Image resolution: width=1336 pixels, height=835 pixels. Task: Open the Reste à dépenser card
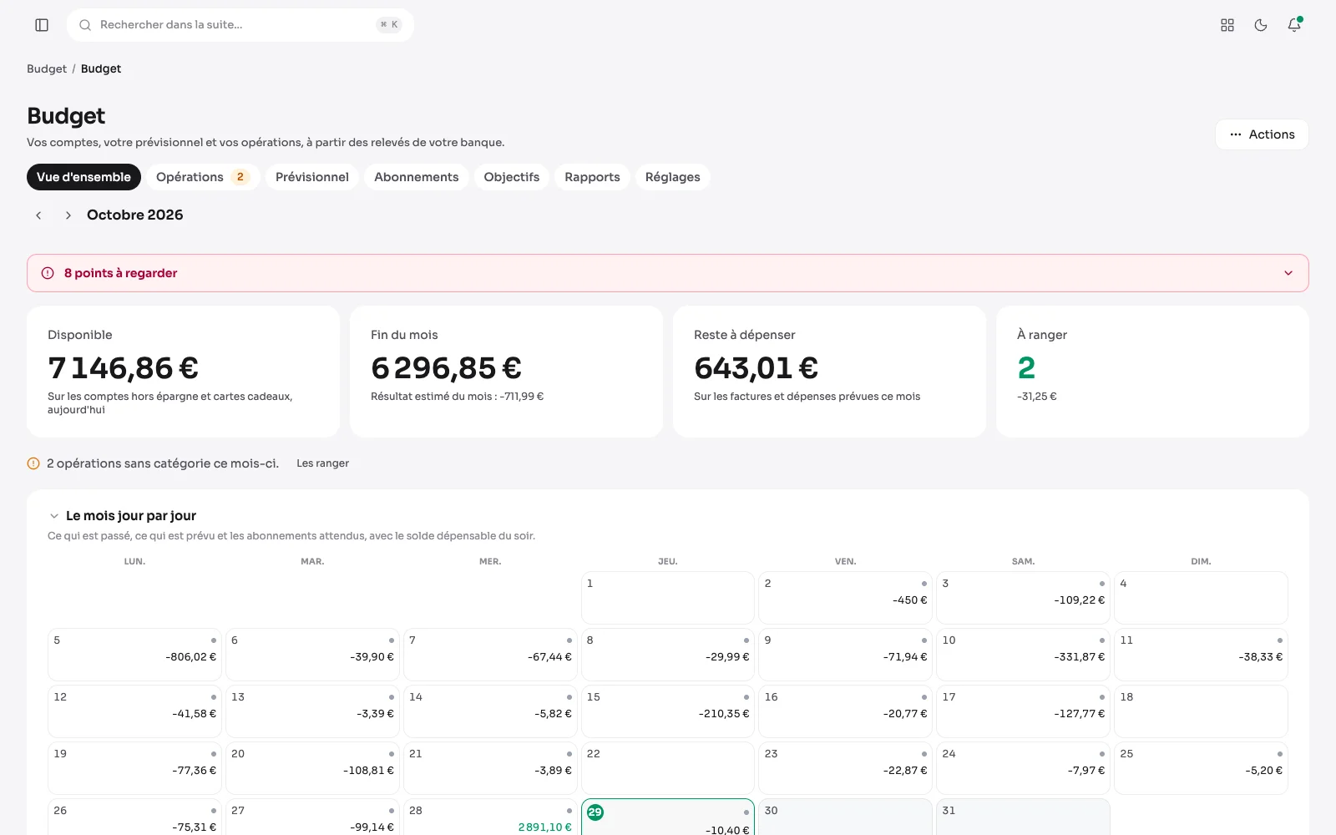(829, 372)
